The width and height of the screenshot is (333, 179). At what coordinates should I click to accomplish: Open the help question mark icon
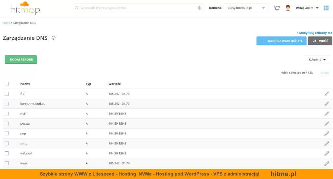54,38
